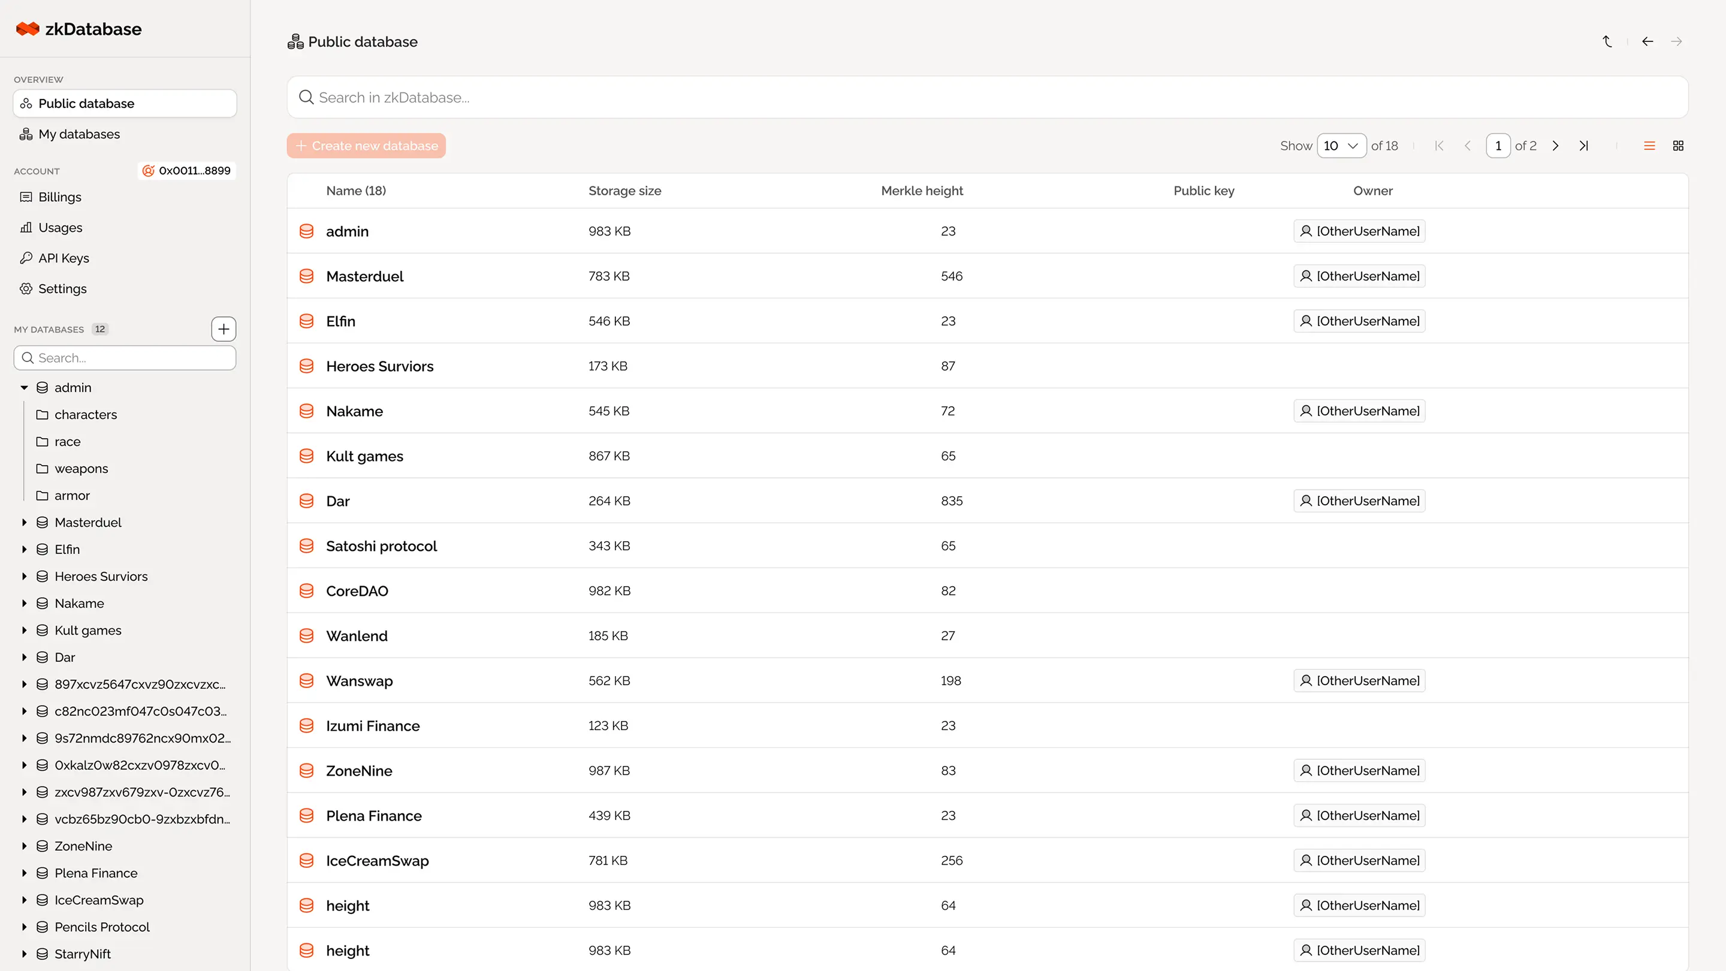Expand ZoneNine in sidebar tree
Screen dimensions: 1726x971
[x=24, y=846]
